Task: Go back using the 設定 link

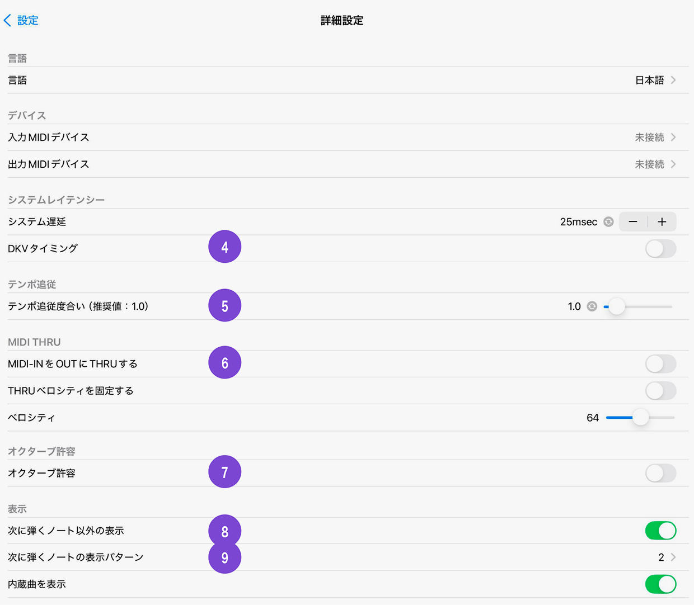Action: click(21, 20)
